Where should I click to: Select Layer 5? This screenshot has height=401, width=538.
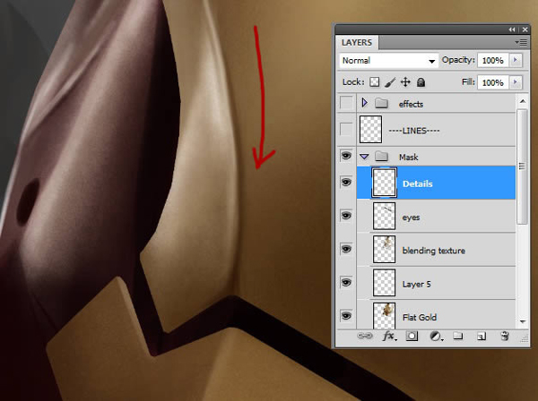pyautogui.click(x=436, y=284)
